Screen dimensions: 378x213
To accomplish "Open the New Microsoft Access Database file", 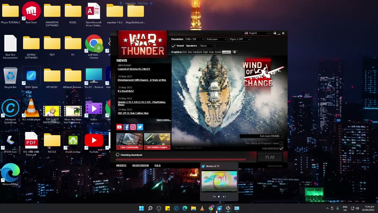I will click(94, 14).
